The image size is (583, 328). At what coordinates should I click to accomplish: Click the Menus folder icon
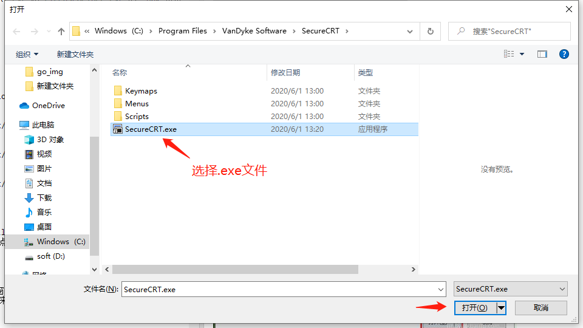point(118,103)
